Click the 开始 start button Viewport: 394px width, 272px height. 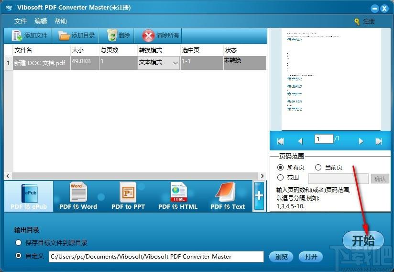363,240
